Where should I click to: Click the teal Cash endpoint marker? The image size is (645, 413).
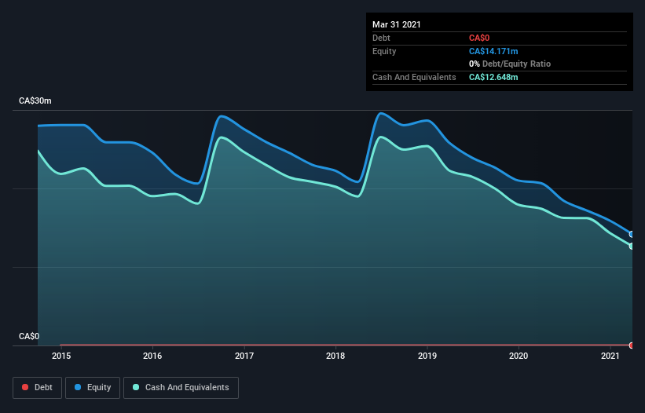coord(632,247)
